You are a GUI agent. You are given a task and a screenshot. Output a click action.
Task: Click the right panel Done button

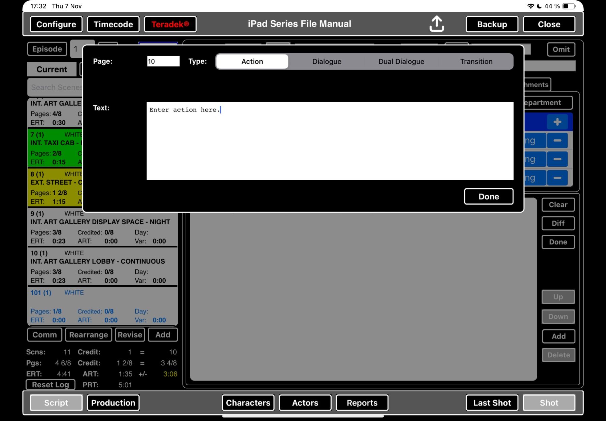558,242
